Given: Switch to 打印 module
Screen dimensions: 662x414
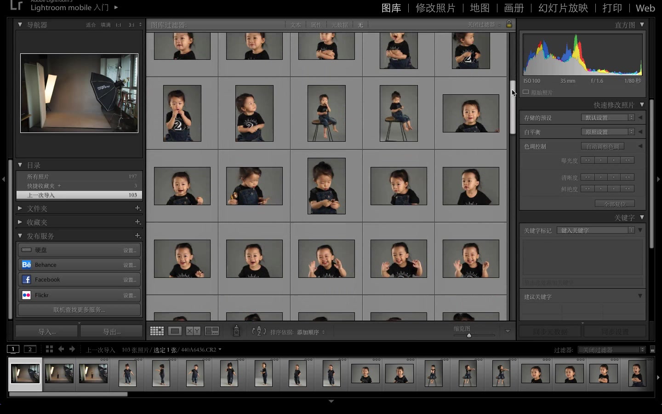Looking at the screenshot, I should [x=612, y=8].
